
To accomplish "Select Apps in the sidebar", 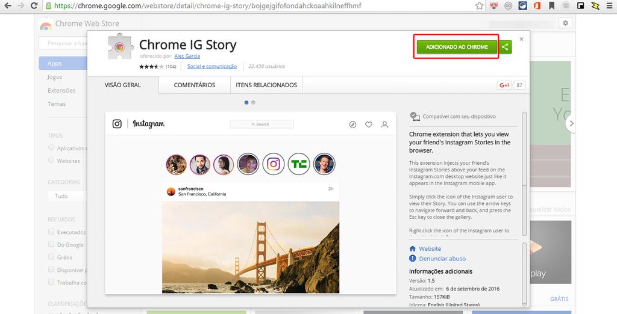I will coord(63,63).
